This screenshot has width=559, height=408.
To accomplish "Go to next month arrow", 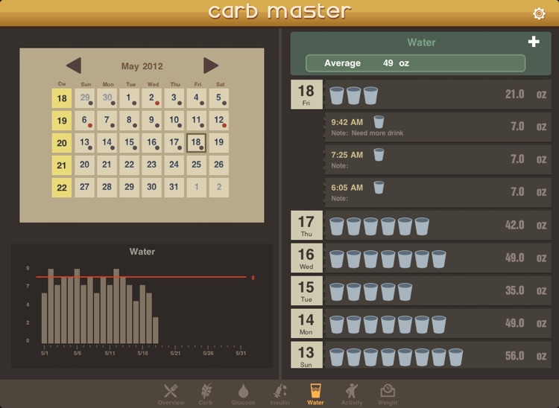I will tap(211, 66).
